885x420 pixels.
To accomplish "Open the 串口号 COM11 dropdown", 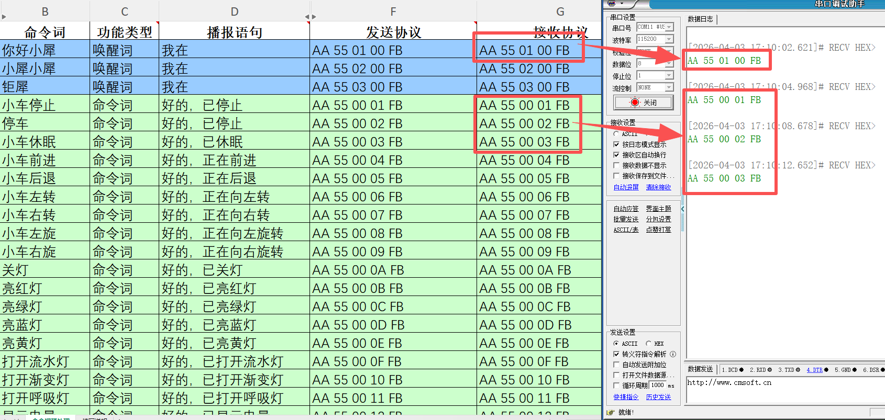I will tap(669, 27).
